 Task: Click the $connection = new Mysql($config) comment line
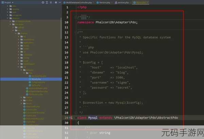[x=113, y=103]
